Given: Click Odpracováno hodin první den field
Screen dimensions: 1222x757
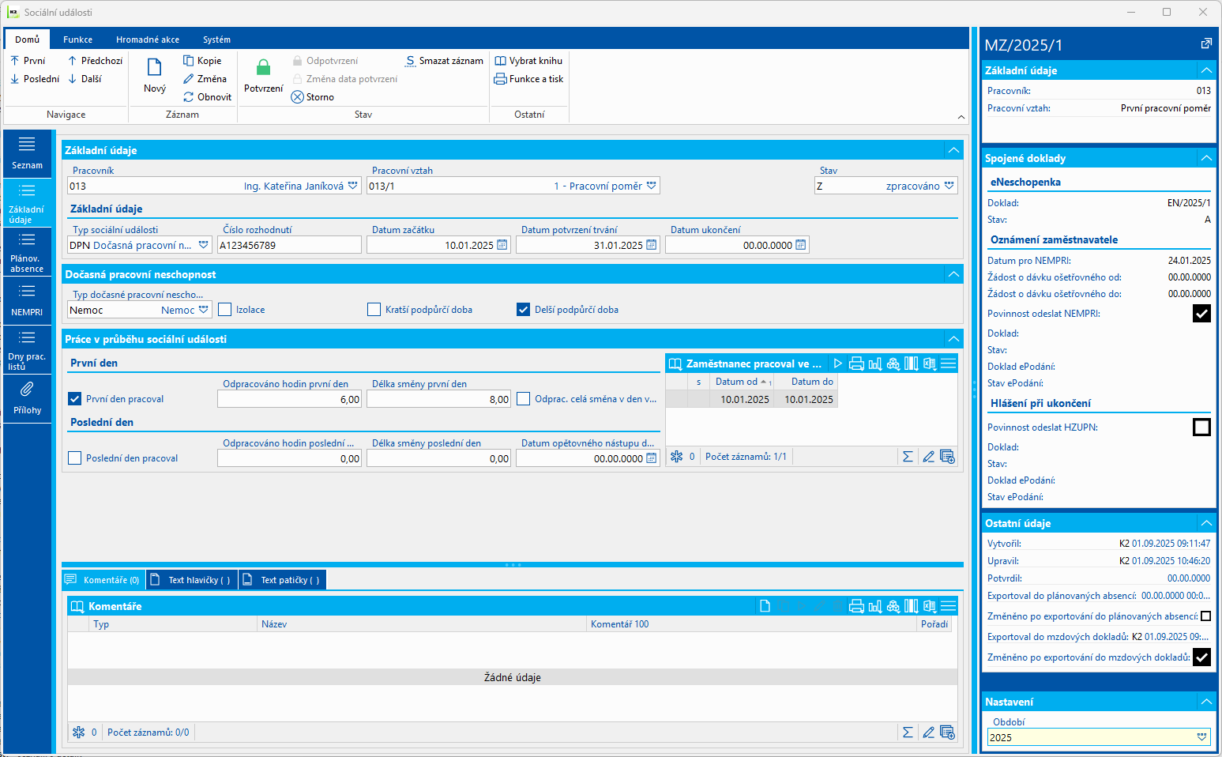Looking at the screenshot, I should click(x=289, y=399).
